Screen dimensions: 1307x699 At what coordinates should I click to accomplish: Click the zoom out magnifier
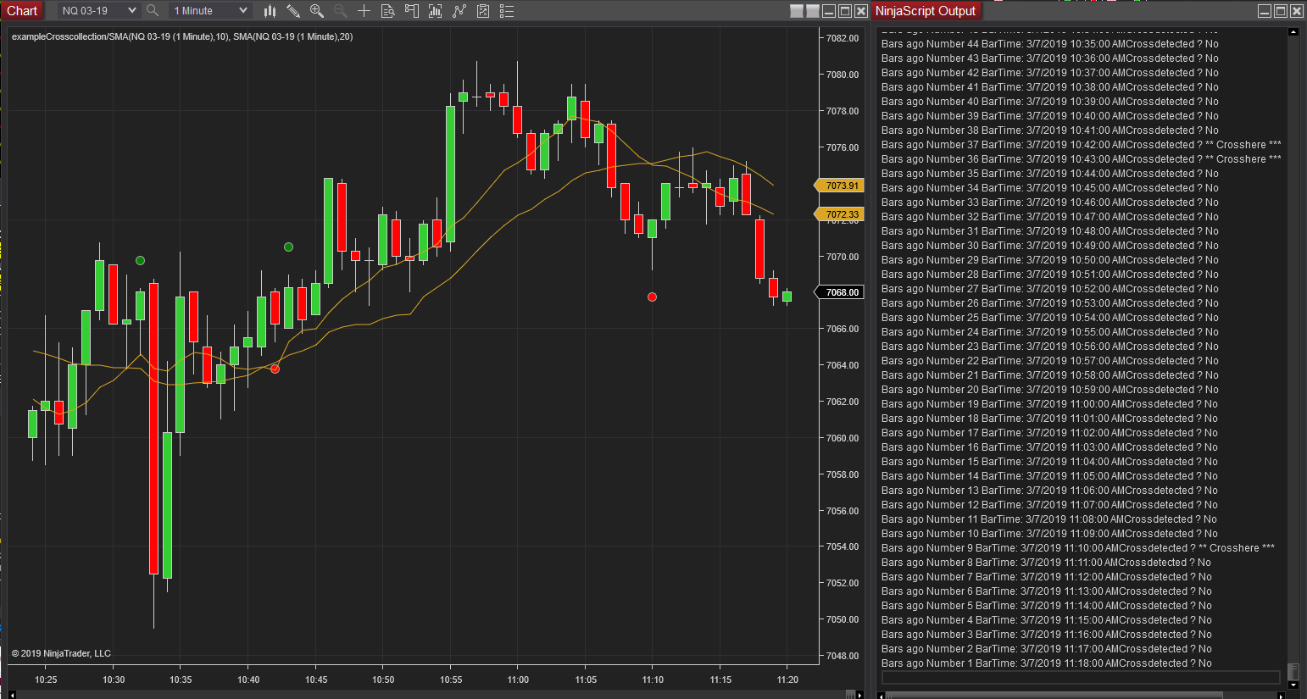[x=341, y=11]
